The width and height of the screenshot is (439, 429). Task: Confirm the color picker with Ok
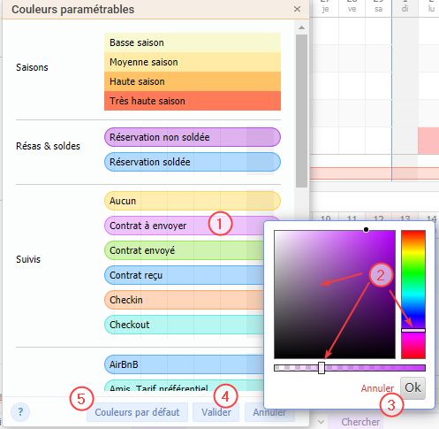[413, 387]
